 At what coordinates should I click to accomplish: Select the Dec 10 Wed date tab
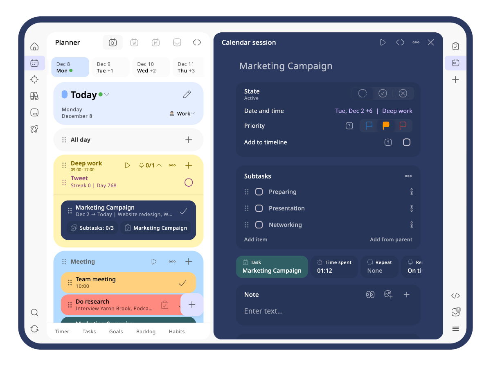pyautogui.click(x=150, y=67)
